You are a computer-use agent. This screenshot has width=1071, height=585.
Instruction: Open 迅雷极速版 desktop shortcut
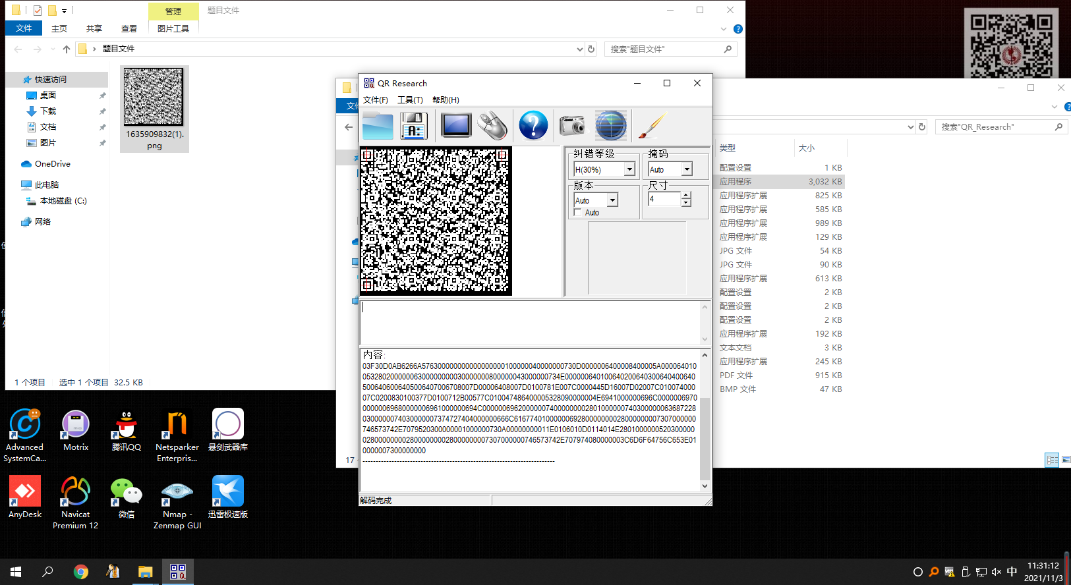click(x=228, y=497)
